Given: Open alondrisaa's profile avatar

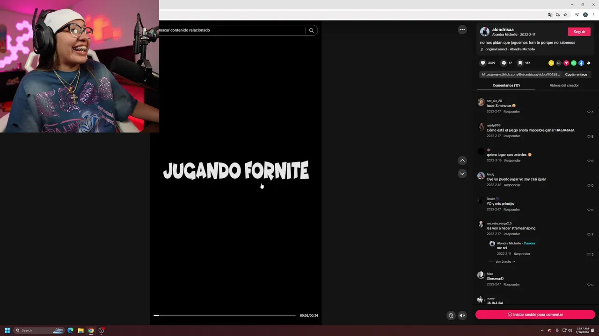Looking at the screenshot, I should point(485,32).
